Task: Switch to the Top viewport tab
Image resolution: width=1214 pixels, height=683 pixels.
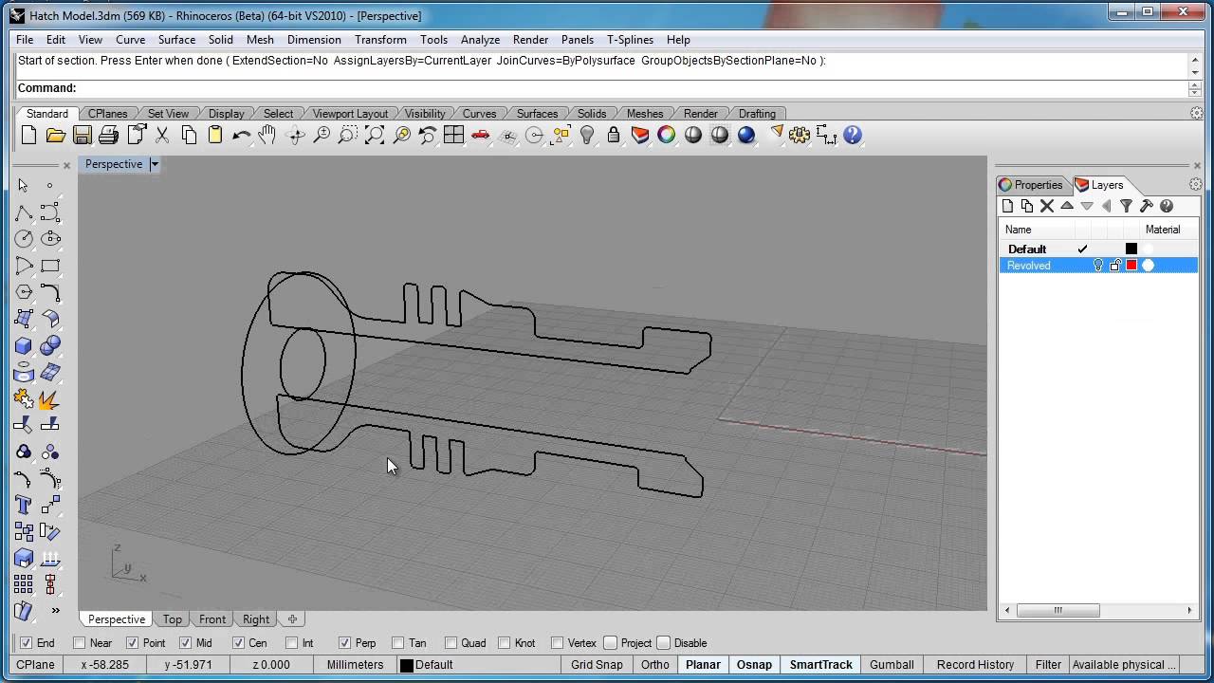Action: pos(172,619)
